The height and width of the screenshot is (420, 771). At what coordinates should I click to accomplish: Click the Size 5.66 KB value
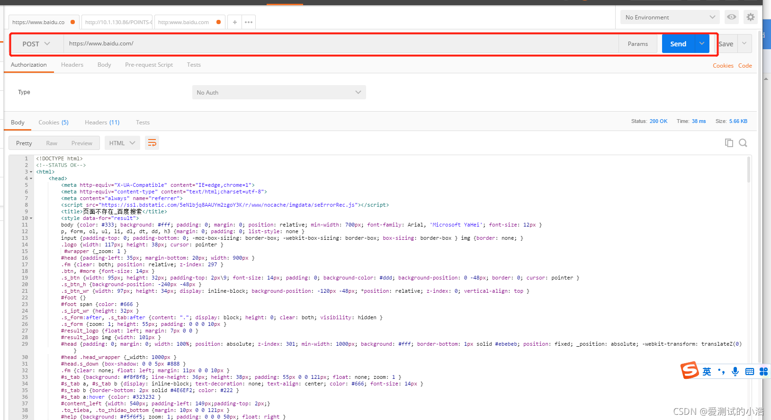(x=738, y=122)
